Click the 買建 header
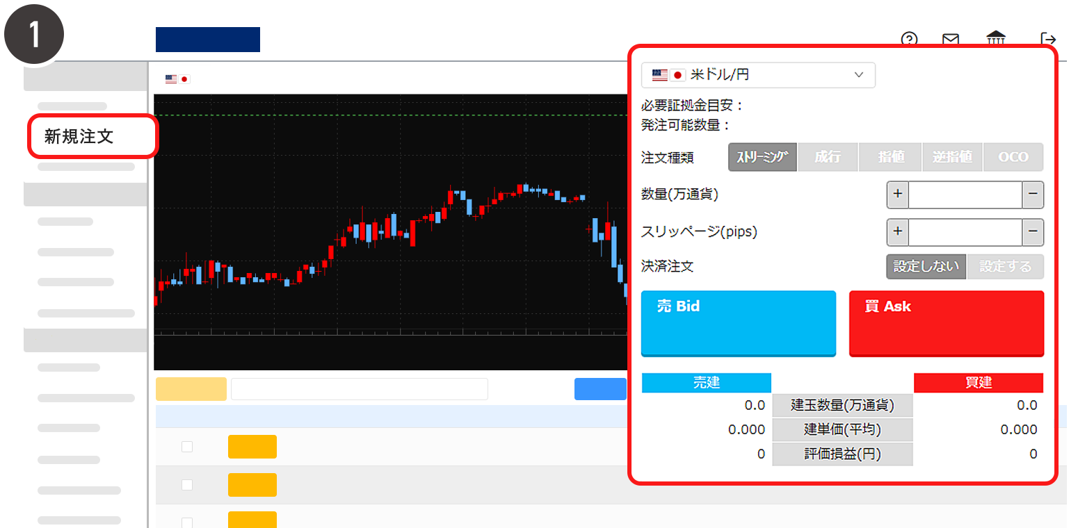The image size is (1078, 528). tap(979, 383)
